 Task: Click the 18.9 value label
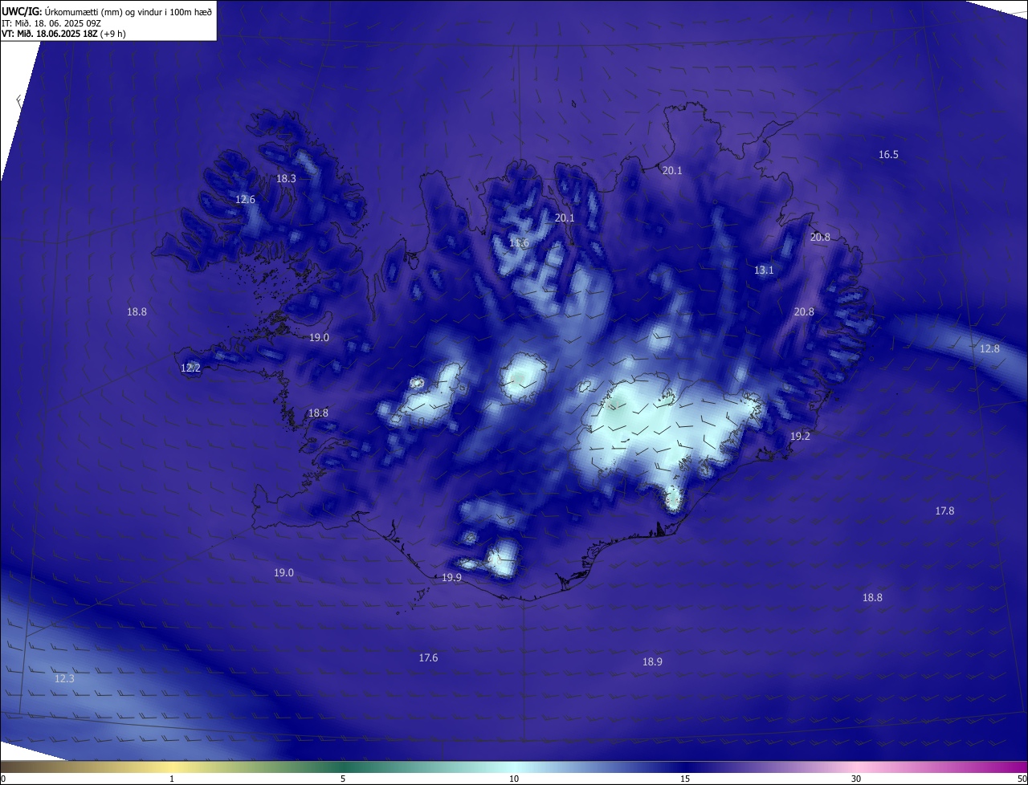(652, 662)
